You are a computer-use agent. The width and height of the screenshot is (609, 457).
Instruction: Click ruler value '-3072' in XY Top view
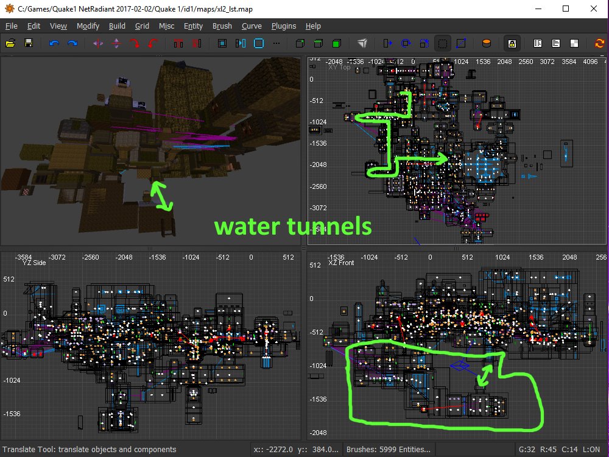pos(318,208)
